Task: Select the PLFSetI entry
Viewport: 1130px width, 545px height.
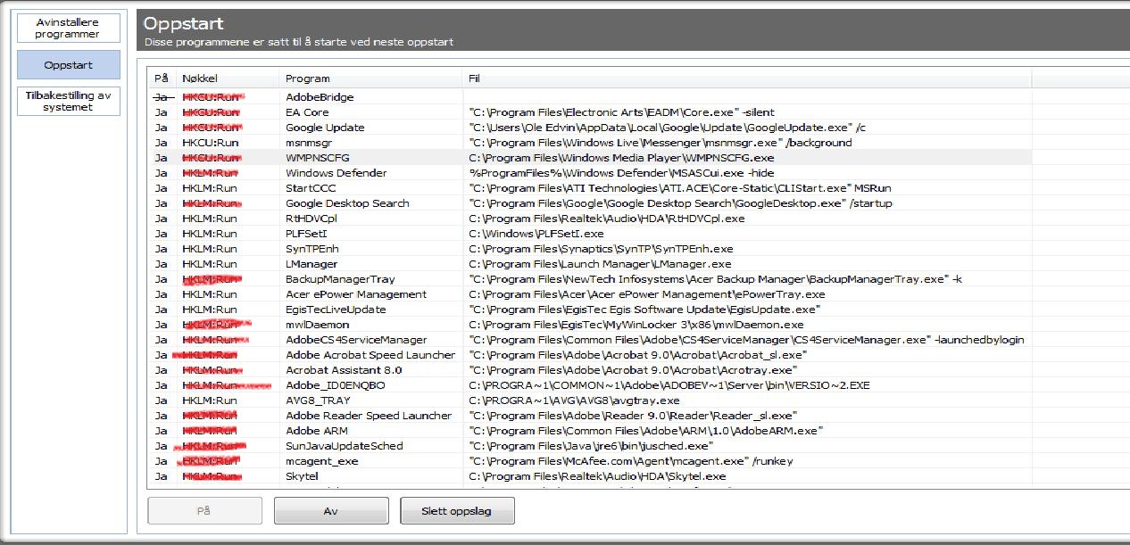Action: 306,234
